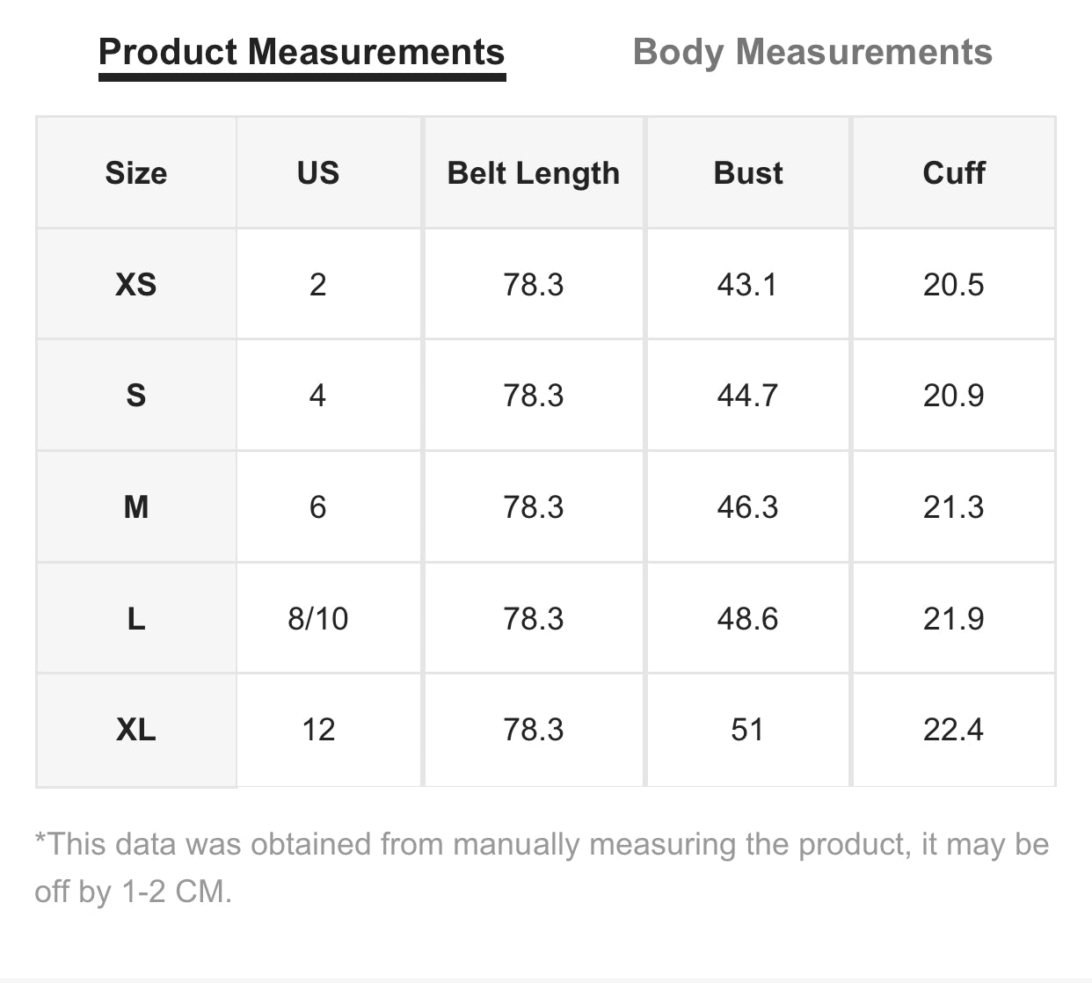Image resolution: width=1092 pixels, height=983 pixels.
Task: Click the Belt Length column header
Action: point(533,173)
